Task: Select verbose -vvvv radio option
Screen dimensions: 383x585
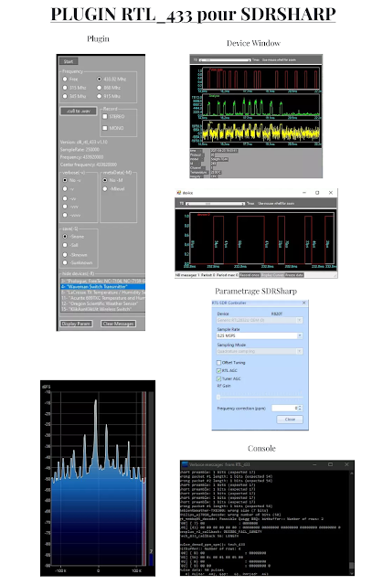Action: point(65,215)
